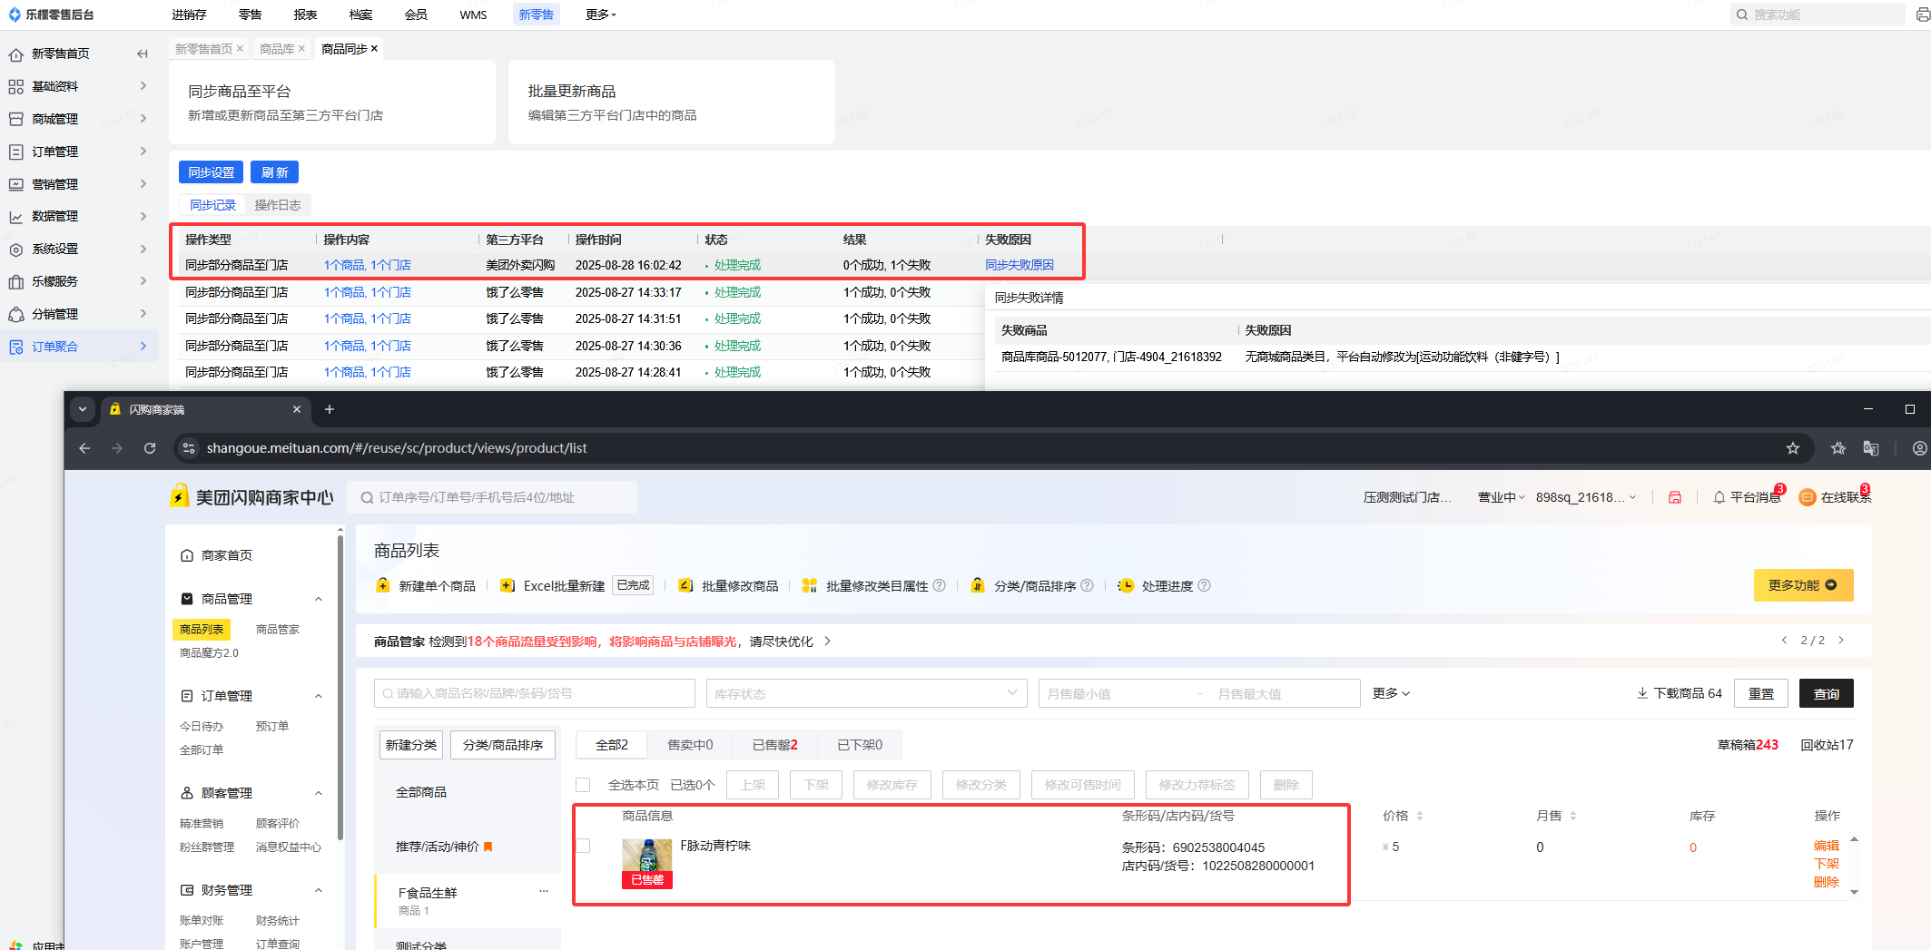
Task: Open the 同步失败原因 link
Action: [x=1019, y=265]
